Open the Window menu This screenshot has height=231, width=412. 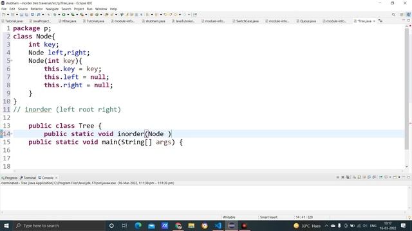point(101,9)
